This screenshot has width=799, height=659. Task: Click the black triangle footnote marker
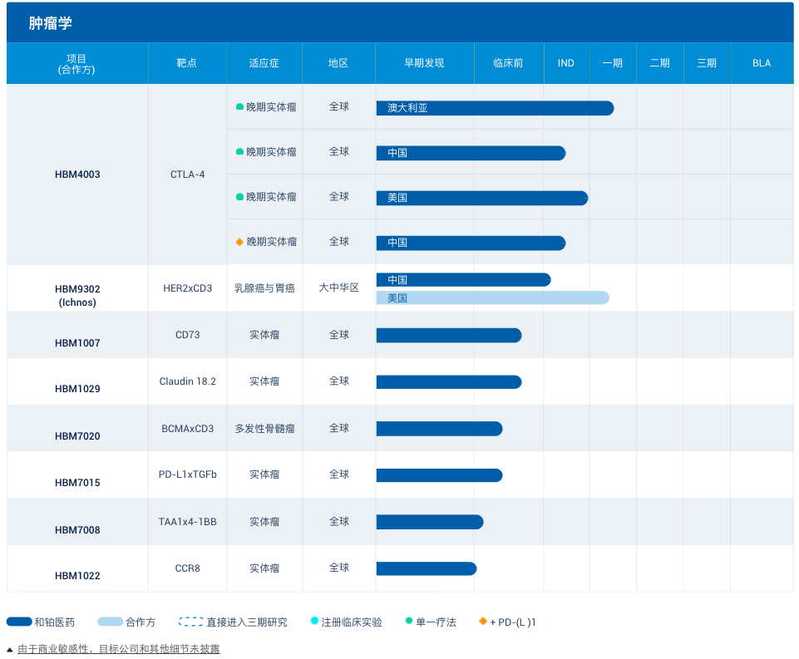point(10,650)
